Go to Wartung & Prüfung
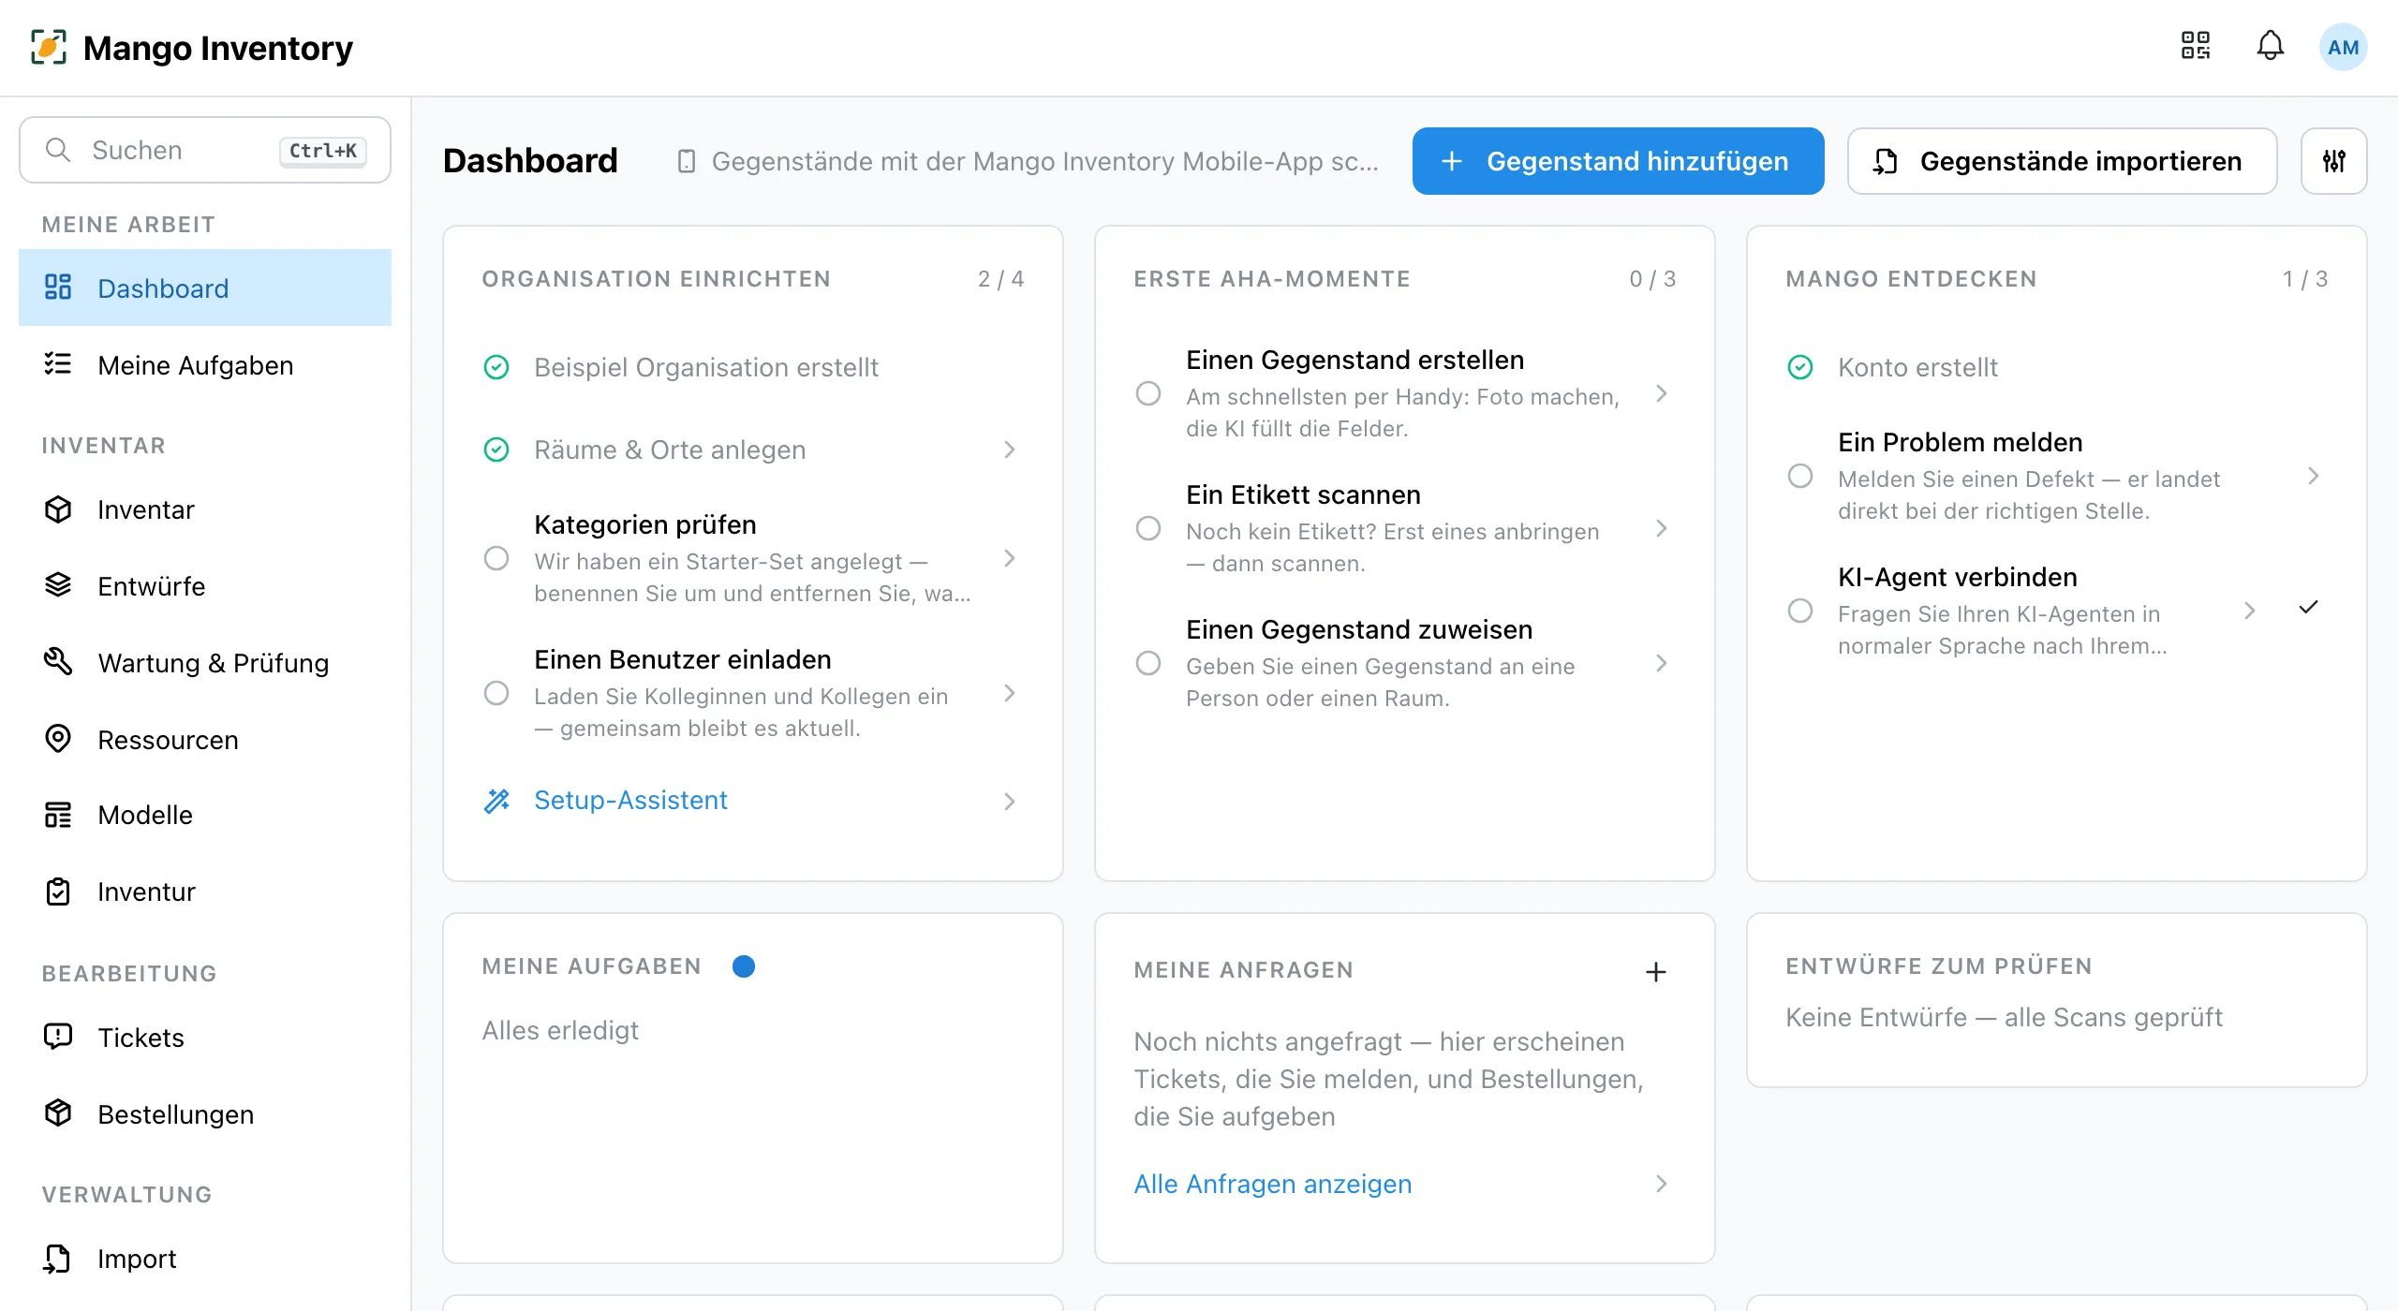This screenshot has width=2398, height=1311. (x=205, y=662)
